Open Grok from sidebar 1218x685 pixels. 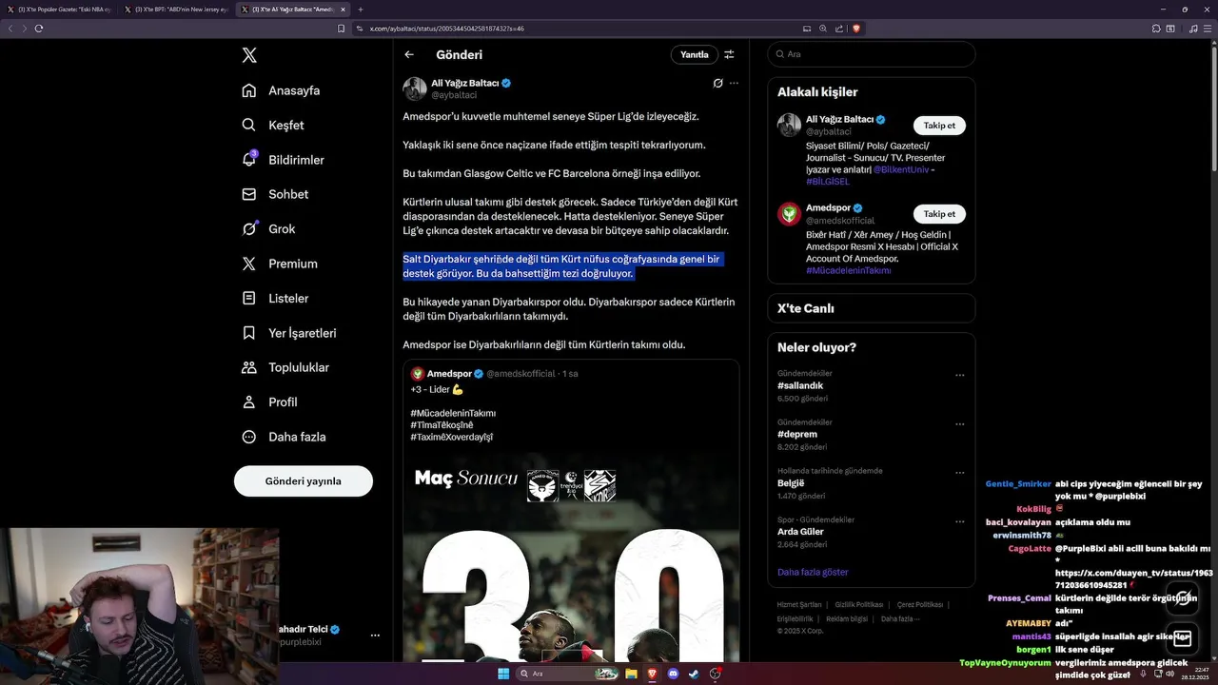point(268,228)
